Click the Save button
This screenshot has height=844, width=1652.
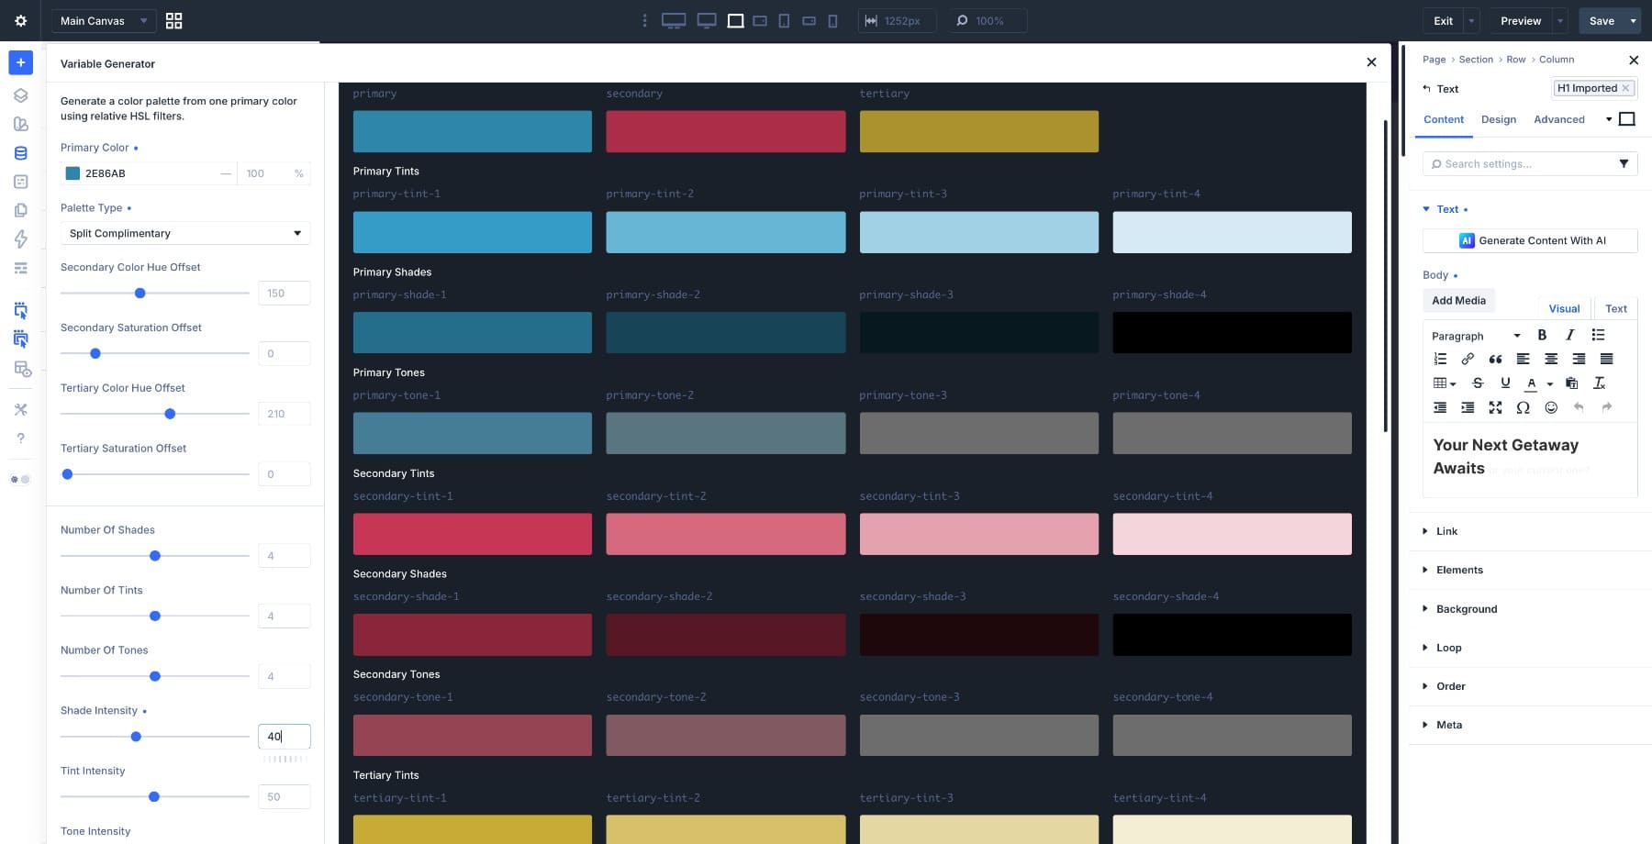click(x=1602, y=20)
